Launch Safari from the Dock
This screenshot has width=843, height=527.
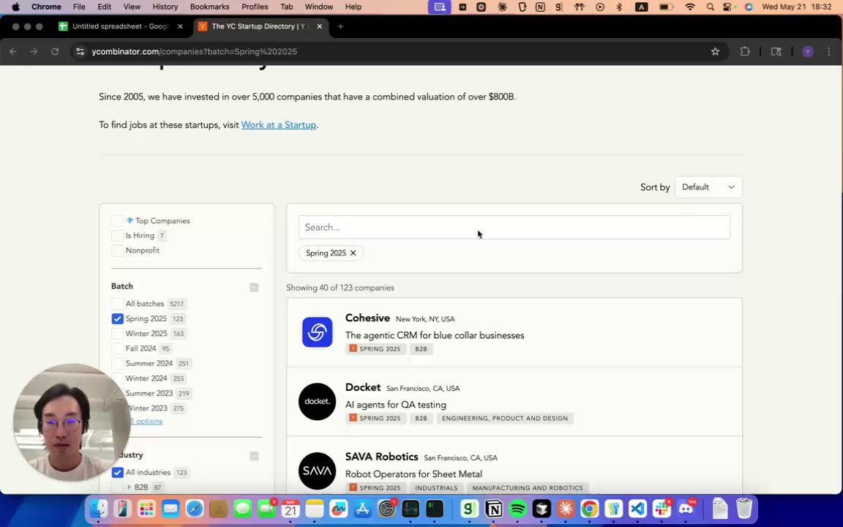click(x=195, y=508)
